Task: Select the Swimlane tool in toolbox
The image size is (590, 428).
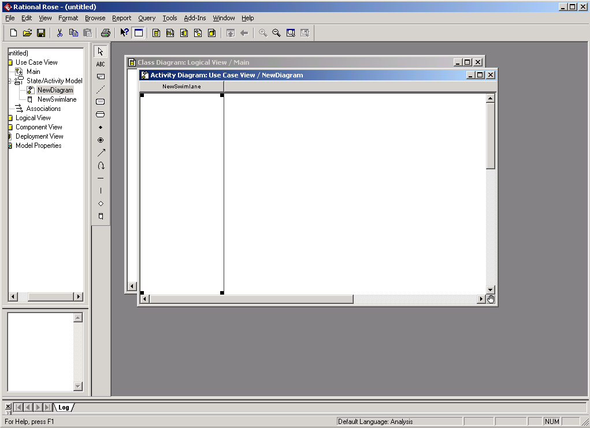Action: (101, 216)
